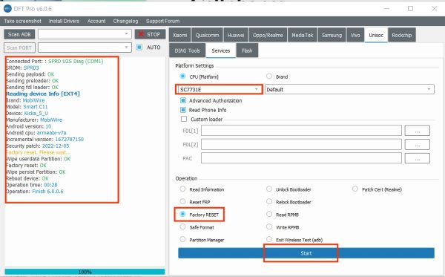Maximize the DFT Pro window

[410, 8]
